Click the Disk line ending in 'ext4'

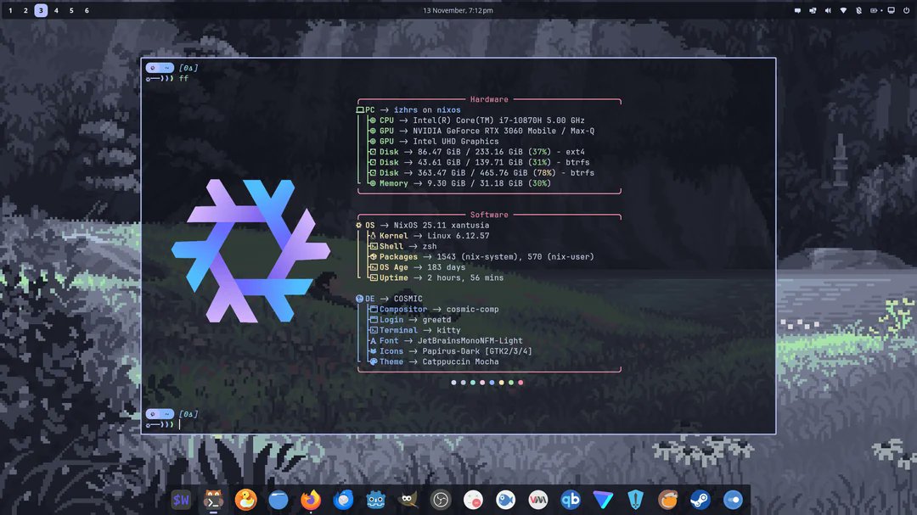point(476,152)
